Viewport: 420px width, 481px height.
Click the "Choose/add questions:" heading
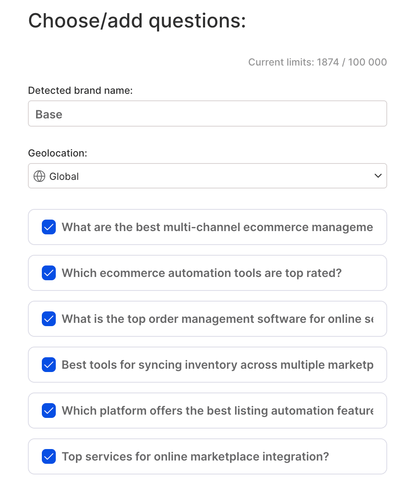click(137, 20)
